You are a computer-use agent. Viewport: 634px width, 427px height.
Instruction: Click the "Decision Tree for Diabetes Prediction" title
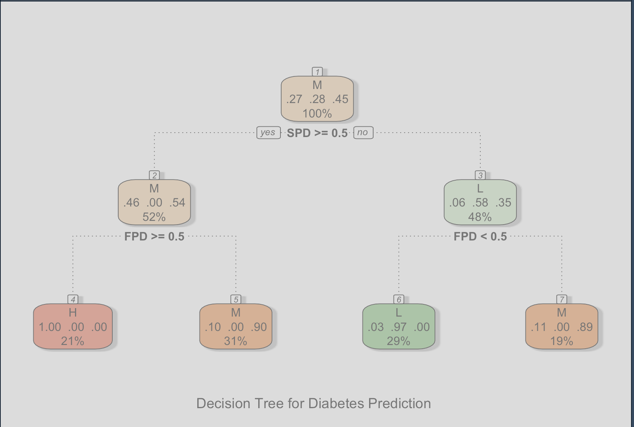click(314, 403)
